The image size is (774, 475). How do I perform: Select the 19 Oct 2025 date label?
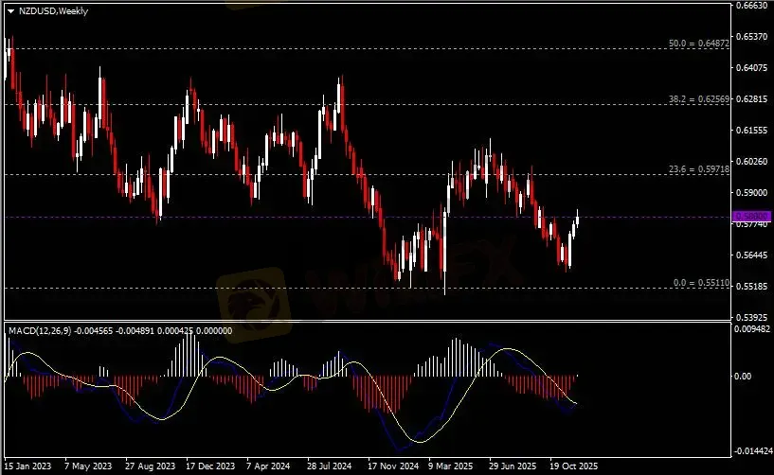pos(573,466)
